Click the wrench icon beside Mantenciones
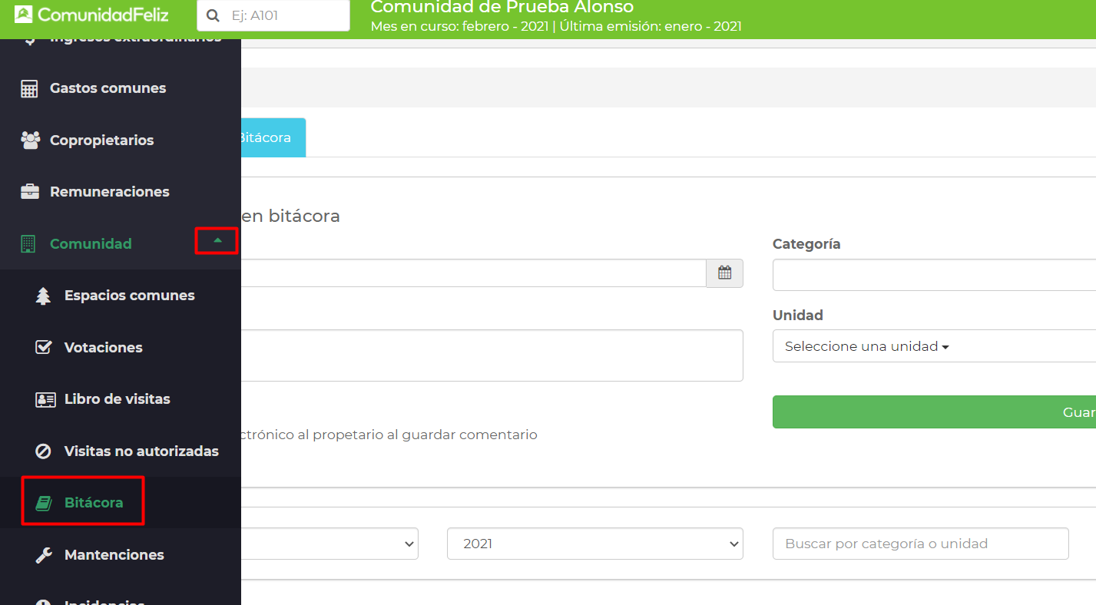Image resolution: width=1096 pixels, height=605 pixels. 44,555
